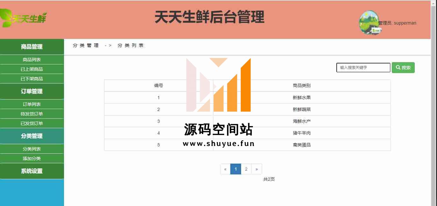Select 已上架商品 menu item
The height and width of the screenshot is (206, 437).
(32, 69)
